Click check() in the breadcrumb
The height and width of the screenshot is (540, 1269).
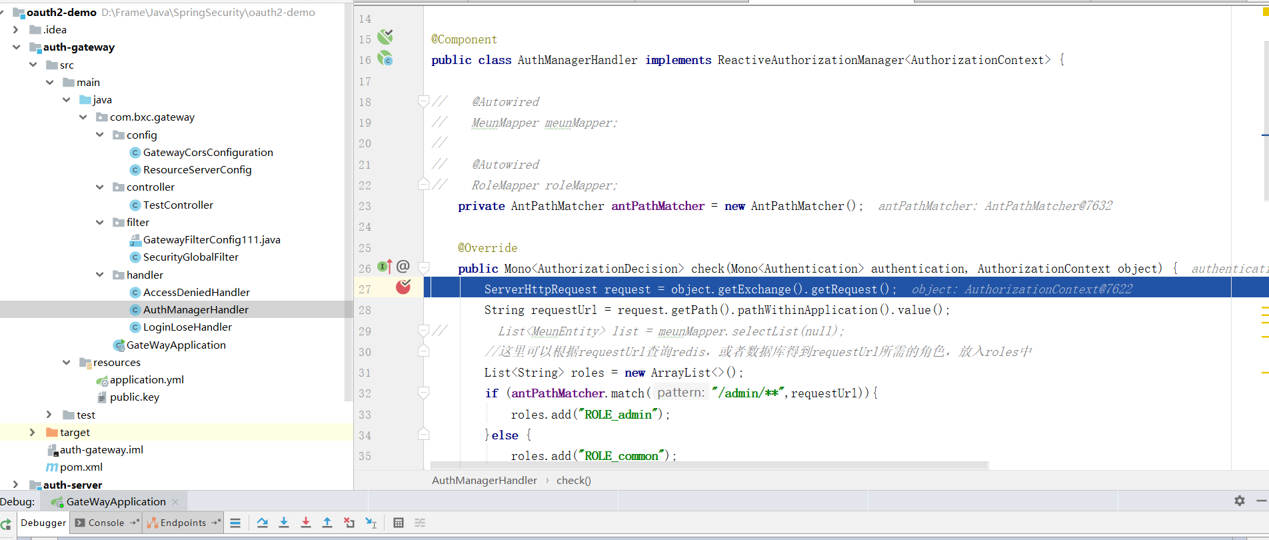pos(574,480)
